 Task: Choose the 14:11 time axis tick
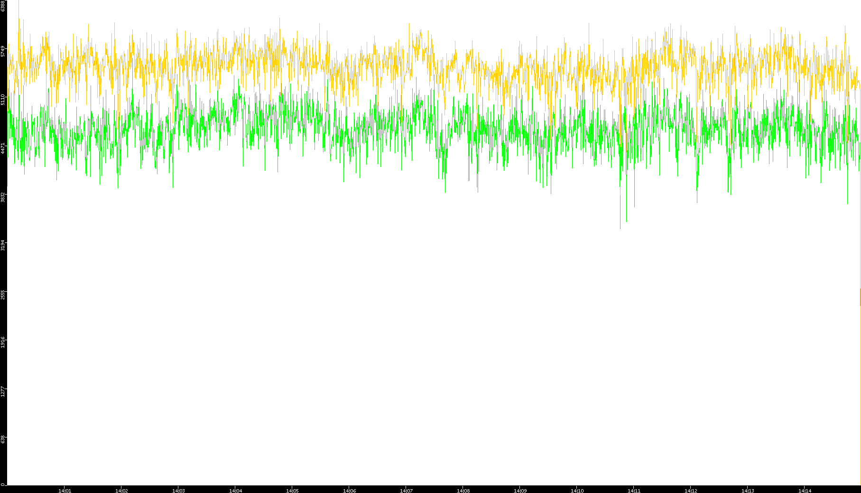(x=634, y=490)
